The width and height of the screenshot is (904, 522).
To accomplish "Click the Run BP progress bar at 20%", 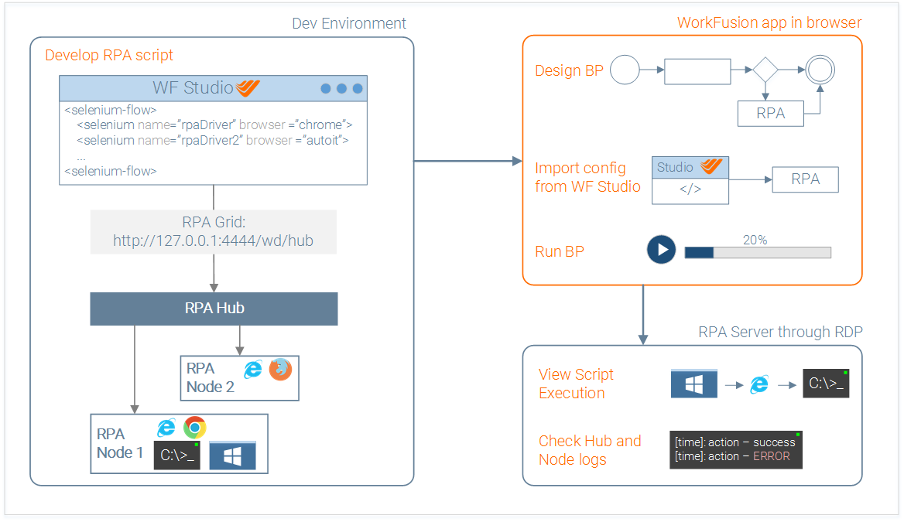I will tap(758, 252).
